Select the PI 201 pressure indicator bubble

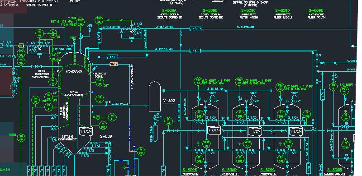141,151
